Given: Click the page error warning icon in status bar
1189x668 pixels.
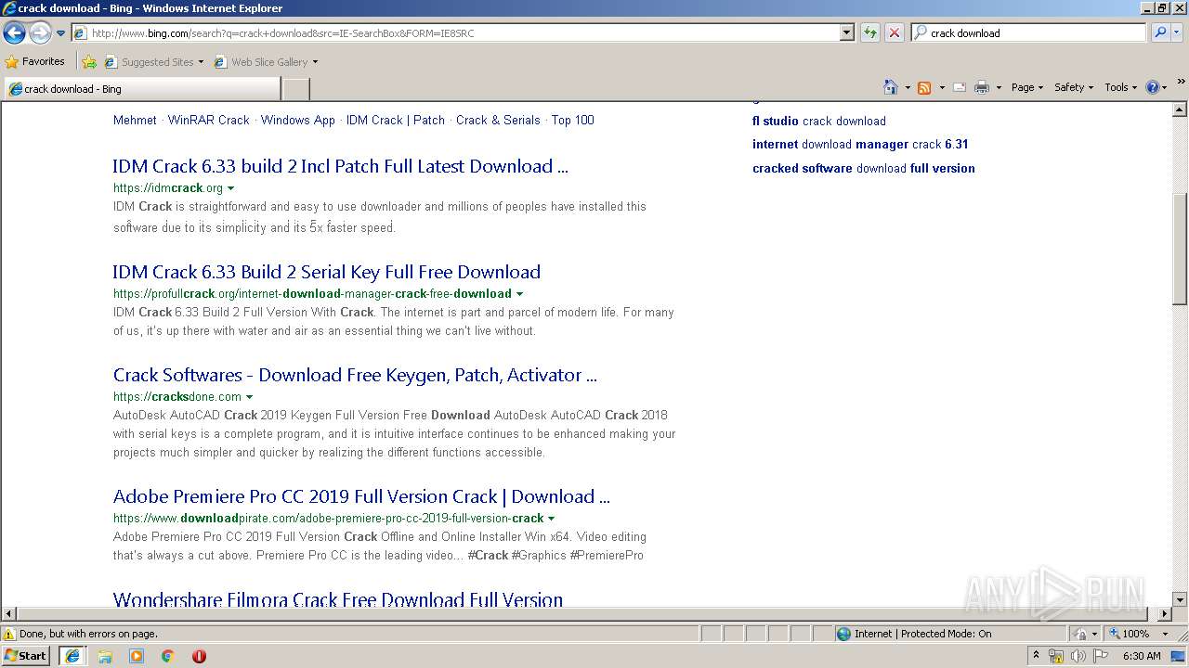Looking at the screenshot, I should (9, 634).
